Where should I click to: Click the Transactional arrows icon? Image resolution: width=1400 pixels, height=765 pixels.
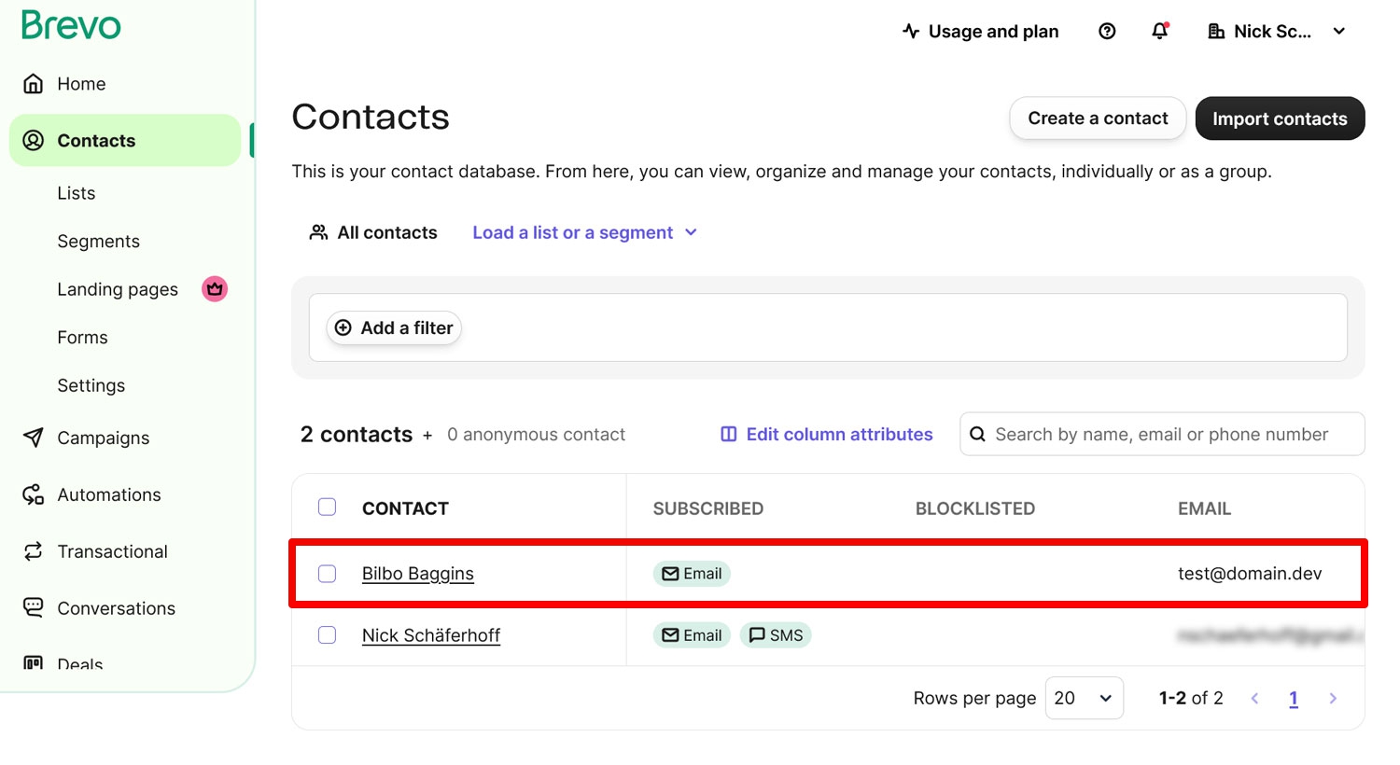[x=34, y=551]
